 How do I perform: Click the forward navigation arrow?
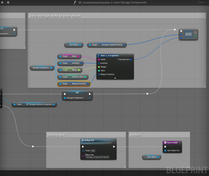[8, 2]
